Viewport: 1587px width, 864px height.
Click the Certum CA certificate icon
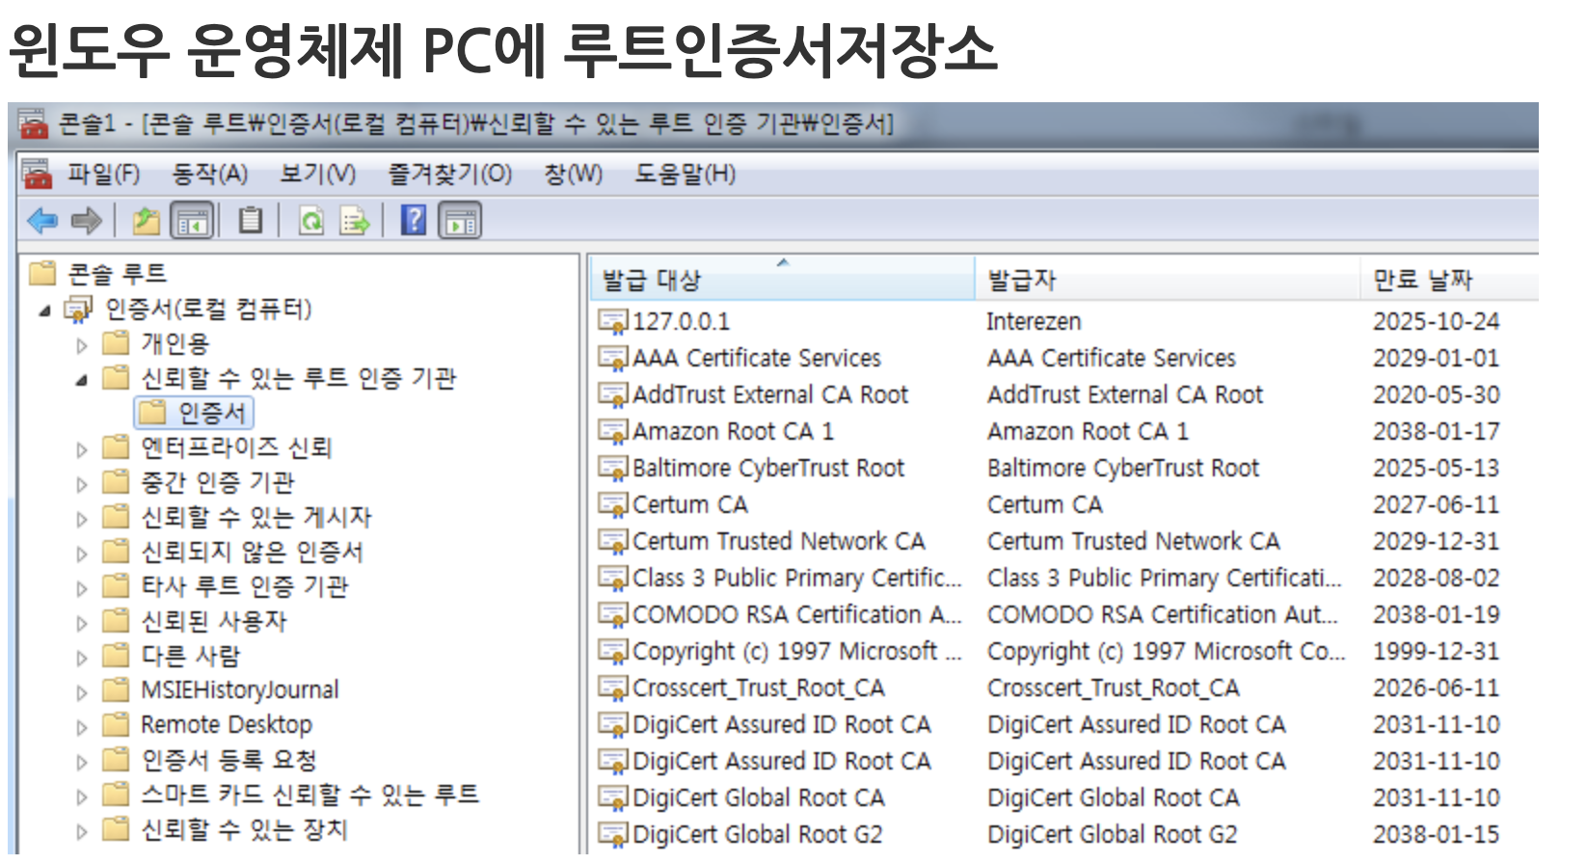[613, 504]
